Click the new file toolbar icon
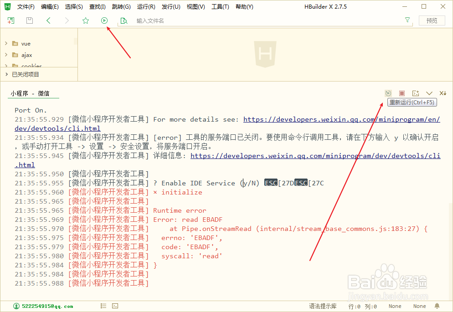The width and height of the screenshot is (453, 312). 11,20
